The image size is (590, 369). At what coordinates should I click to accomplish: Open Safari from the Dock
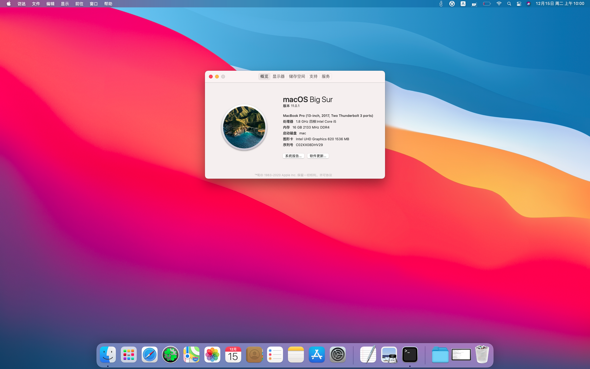pyautogui.click(x=150, y=355)
